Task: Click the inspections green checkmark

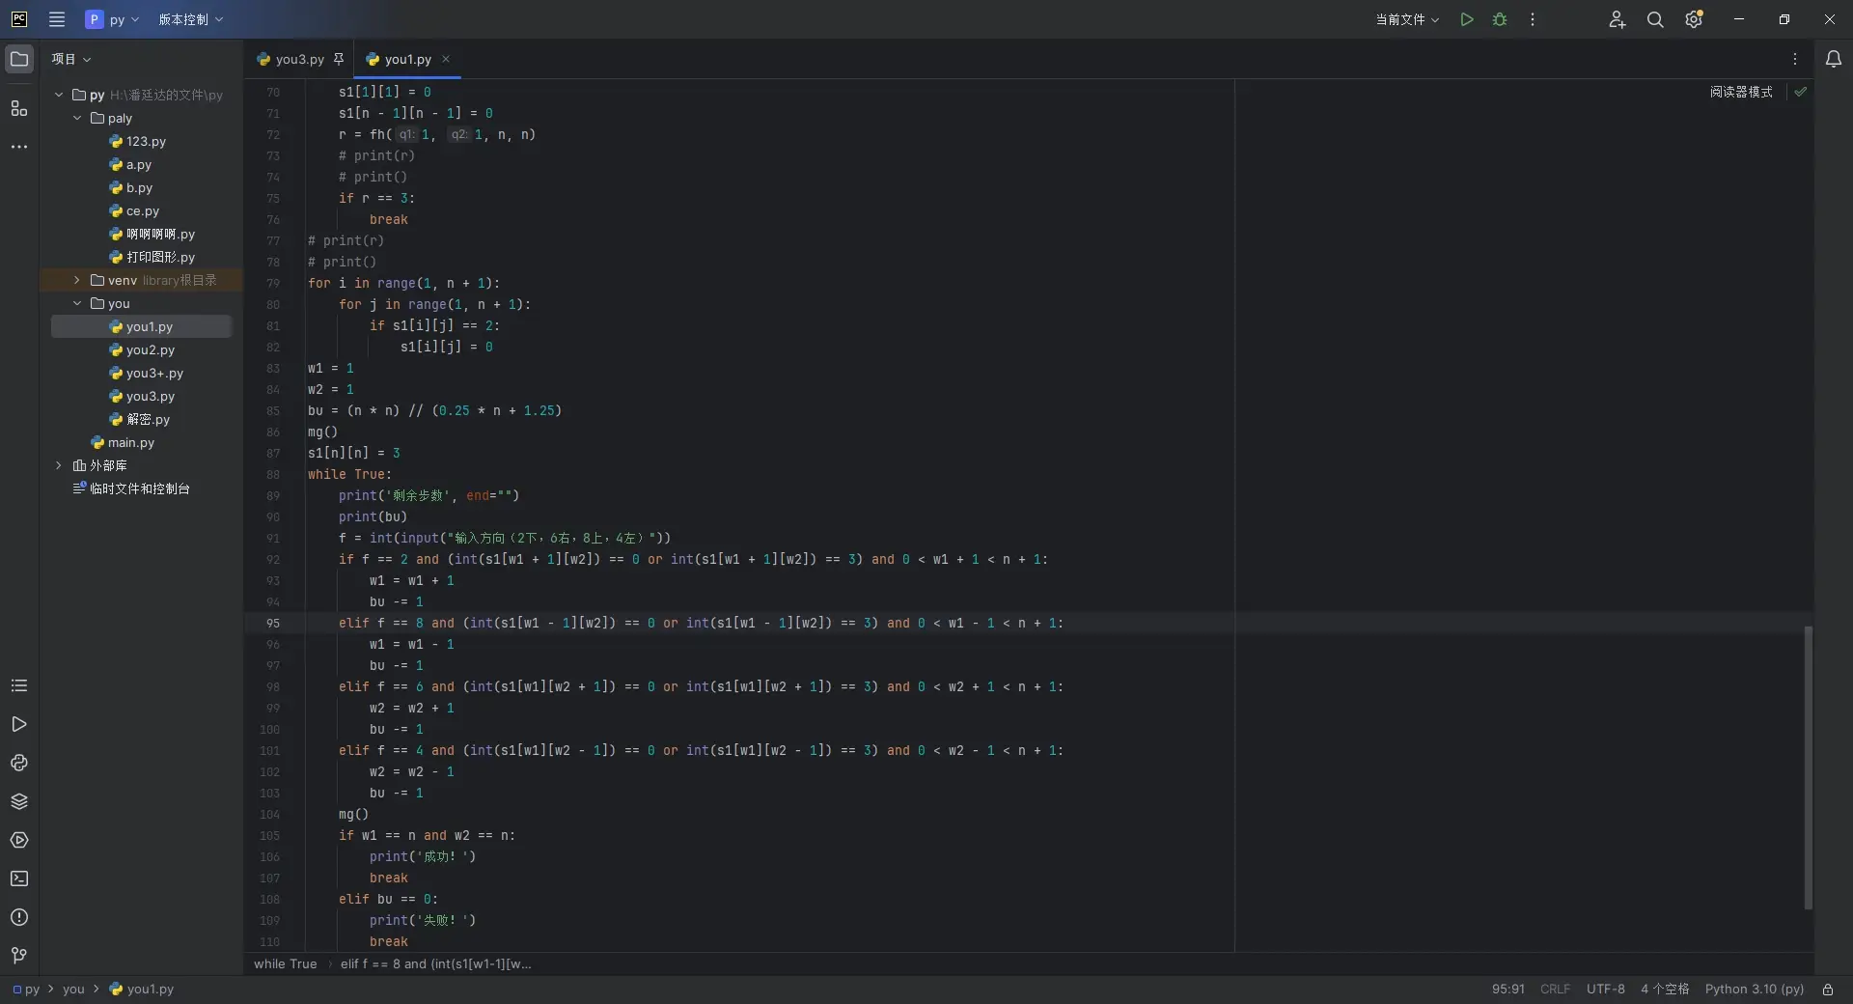Action: click(1801, 92)
